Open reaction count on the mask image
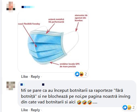The image size is (139, 112). click(x=86, y=74)
